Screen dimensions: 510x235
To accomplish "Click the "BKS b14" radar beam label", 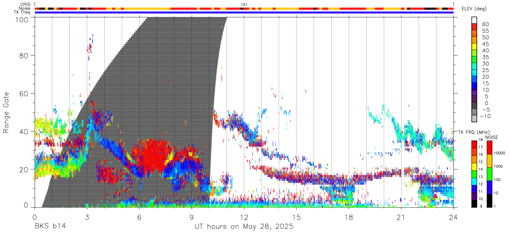I will click(50, 227).
